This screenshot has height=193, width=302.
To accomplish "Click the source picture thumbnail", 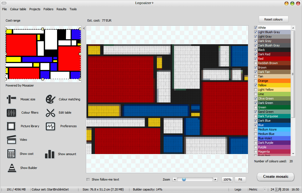I will (43, 54).
